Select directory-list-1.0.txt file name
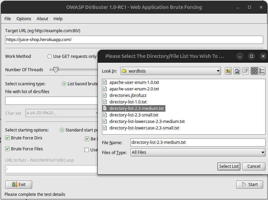268x200 pixels. pyautogui.click(x=128, y=102)
